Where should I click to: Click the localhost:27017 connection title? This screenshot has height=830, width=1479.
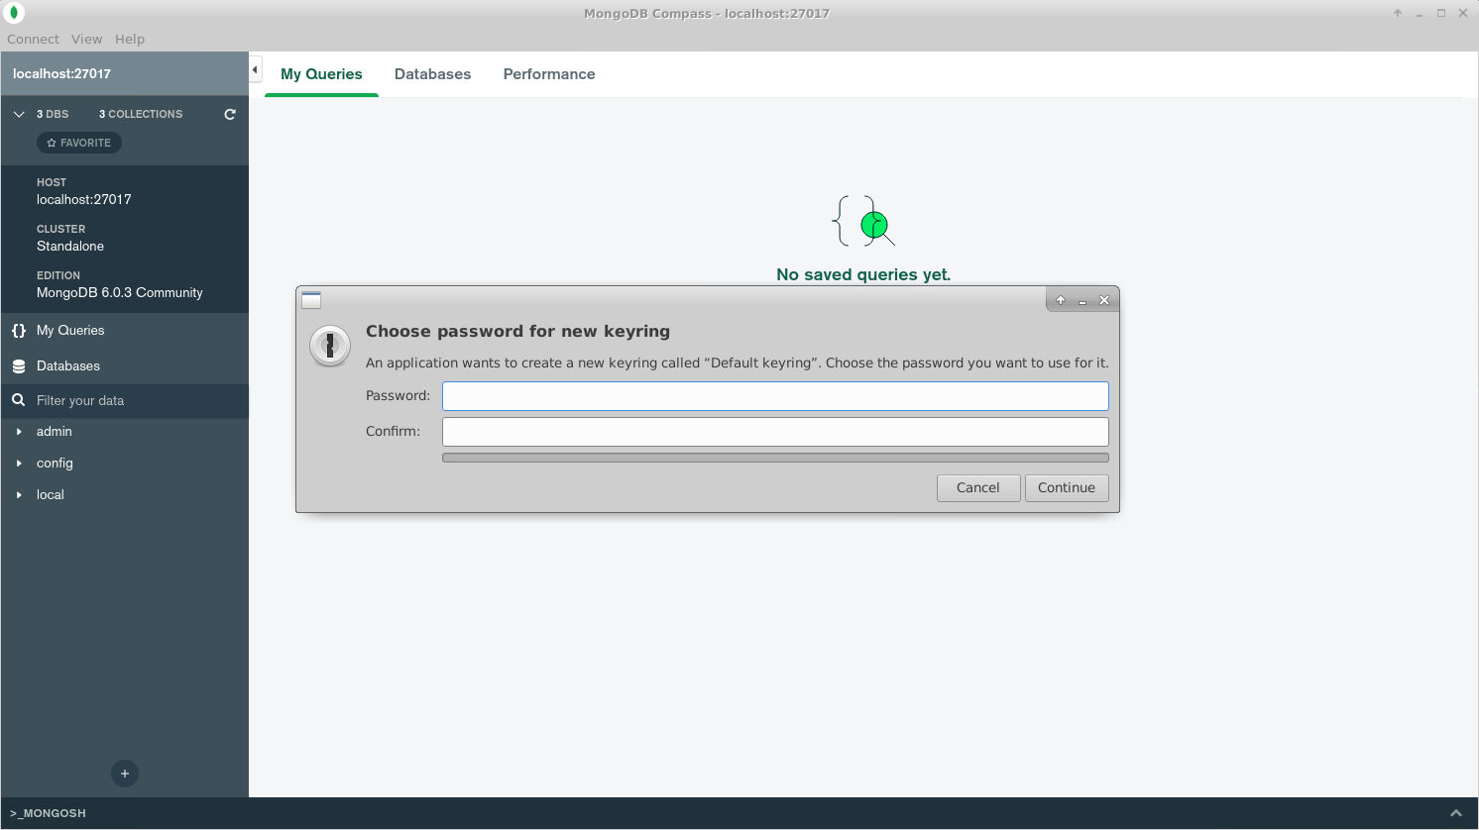(61, 73)
